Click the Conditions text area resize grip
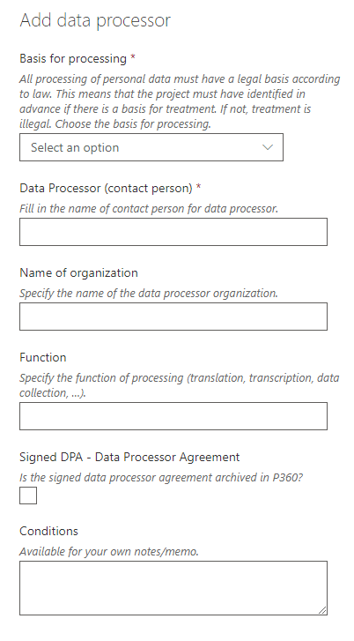Viewport: 354px width, 641px height. pyautogui.click(x=322, y=610)
